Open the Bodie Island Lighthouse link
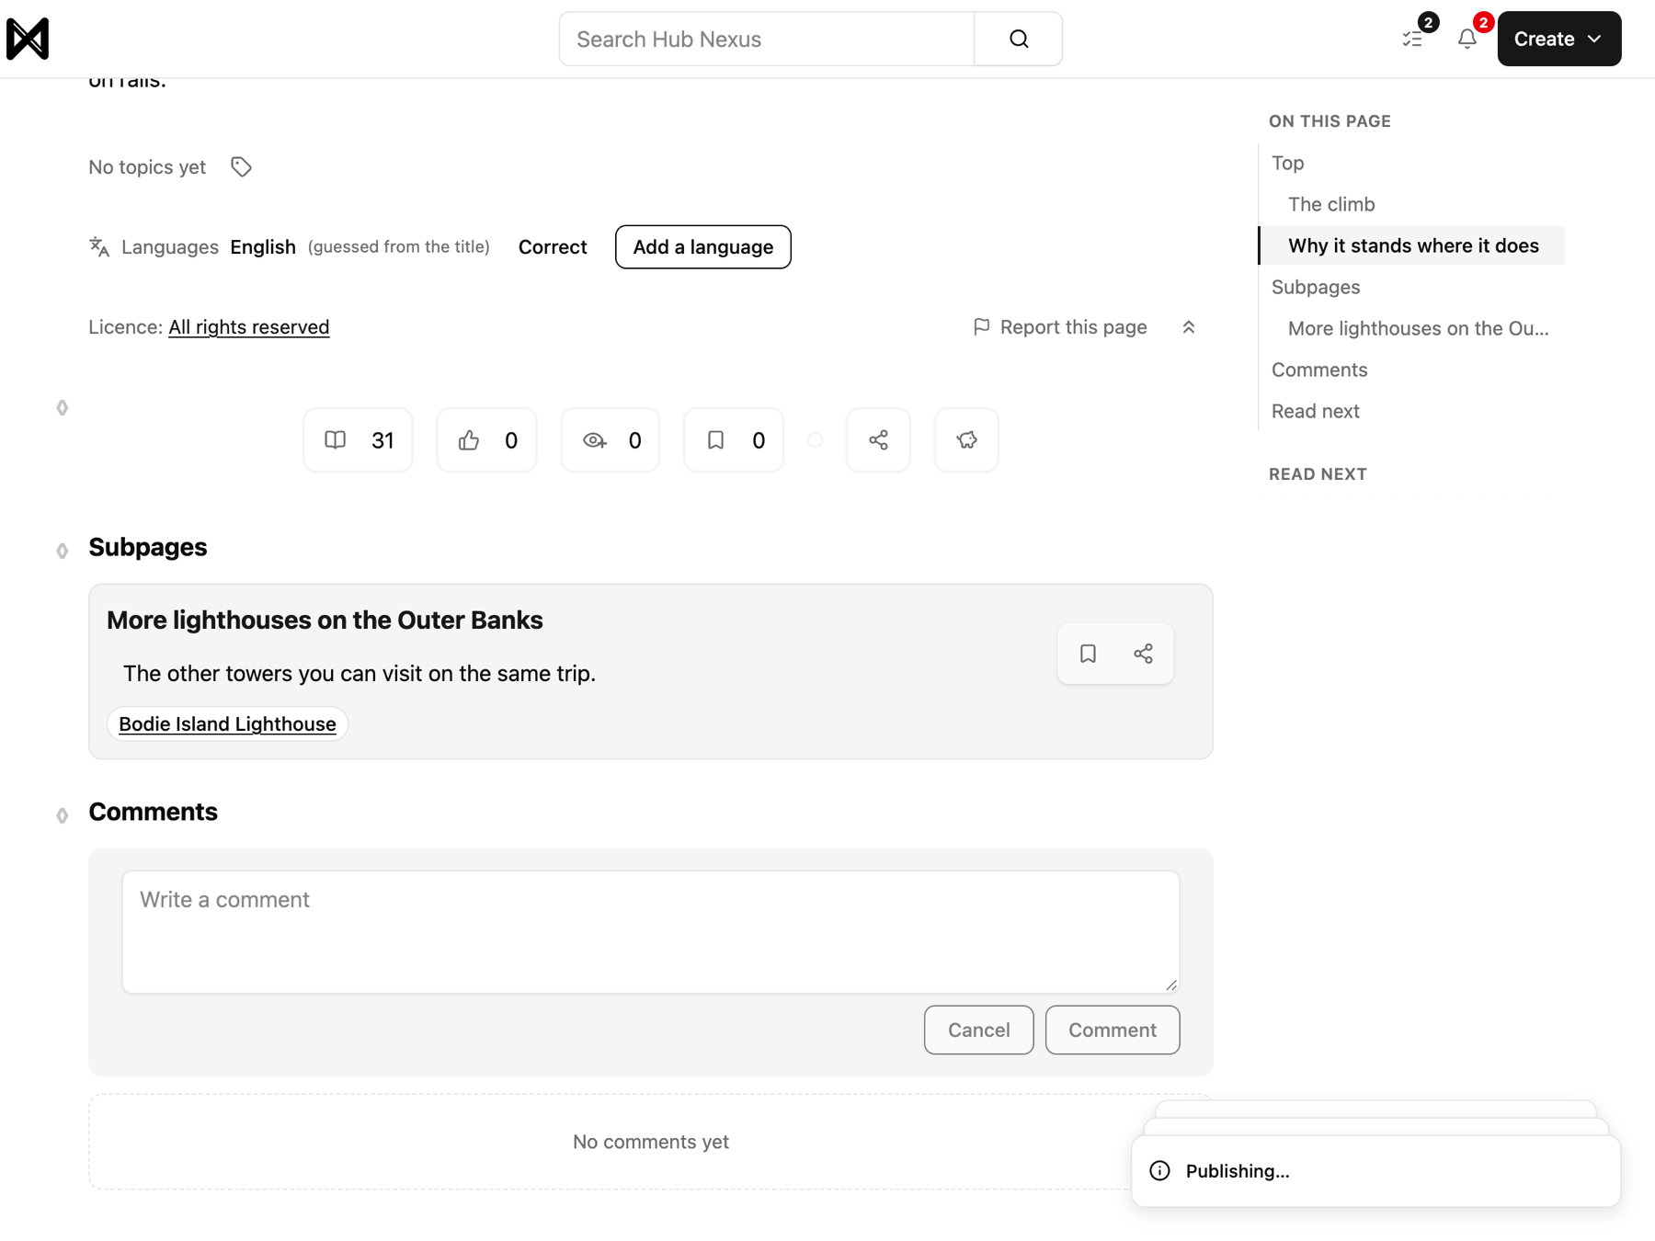The image size is (1655, 1241). (227, 723)
